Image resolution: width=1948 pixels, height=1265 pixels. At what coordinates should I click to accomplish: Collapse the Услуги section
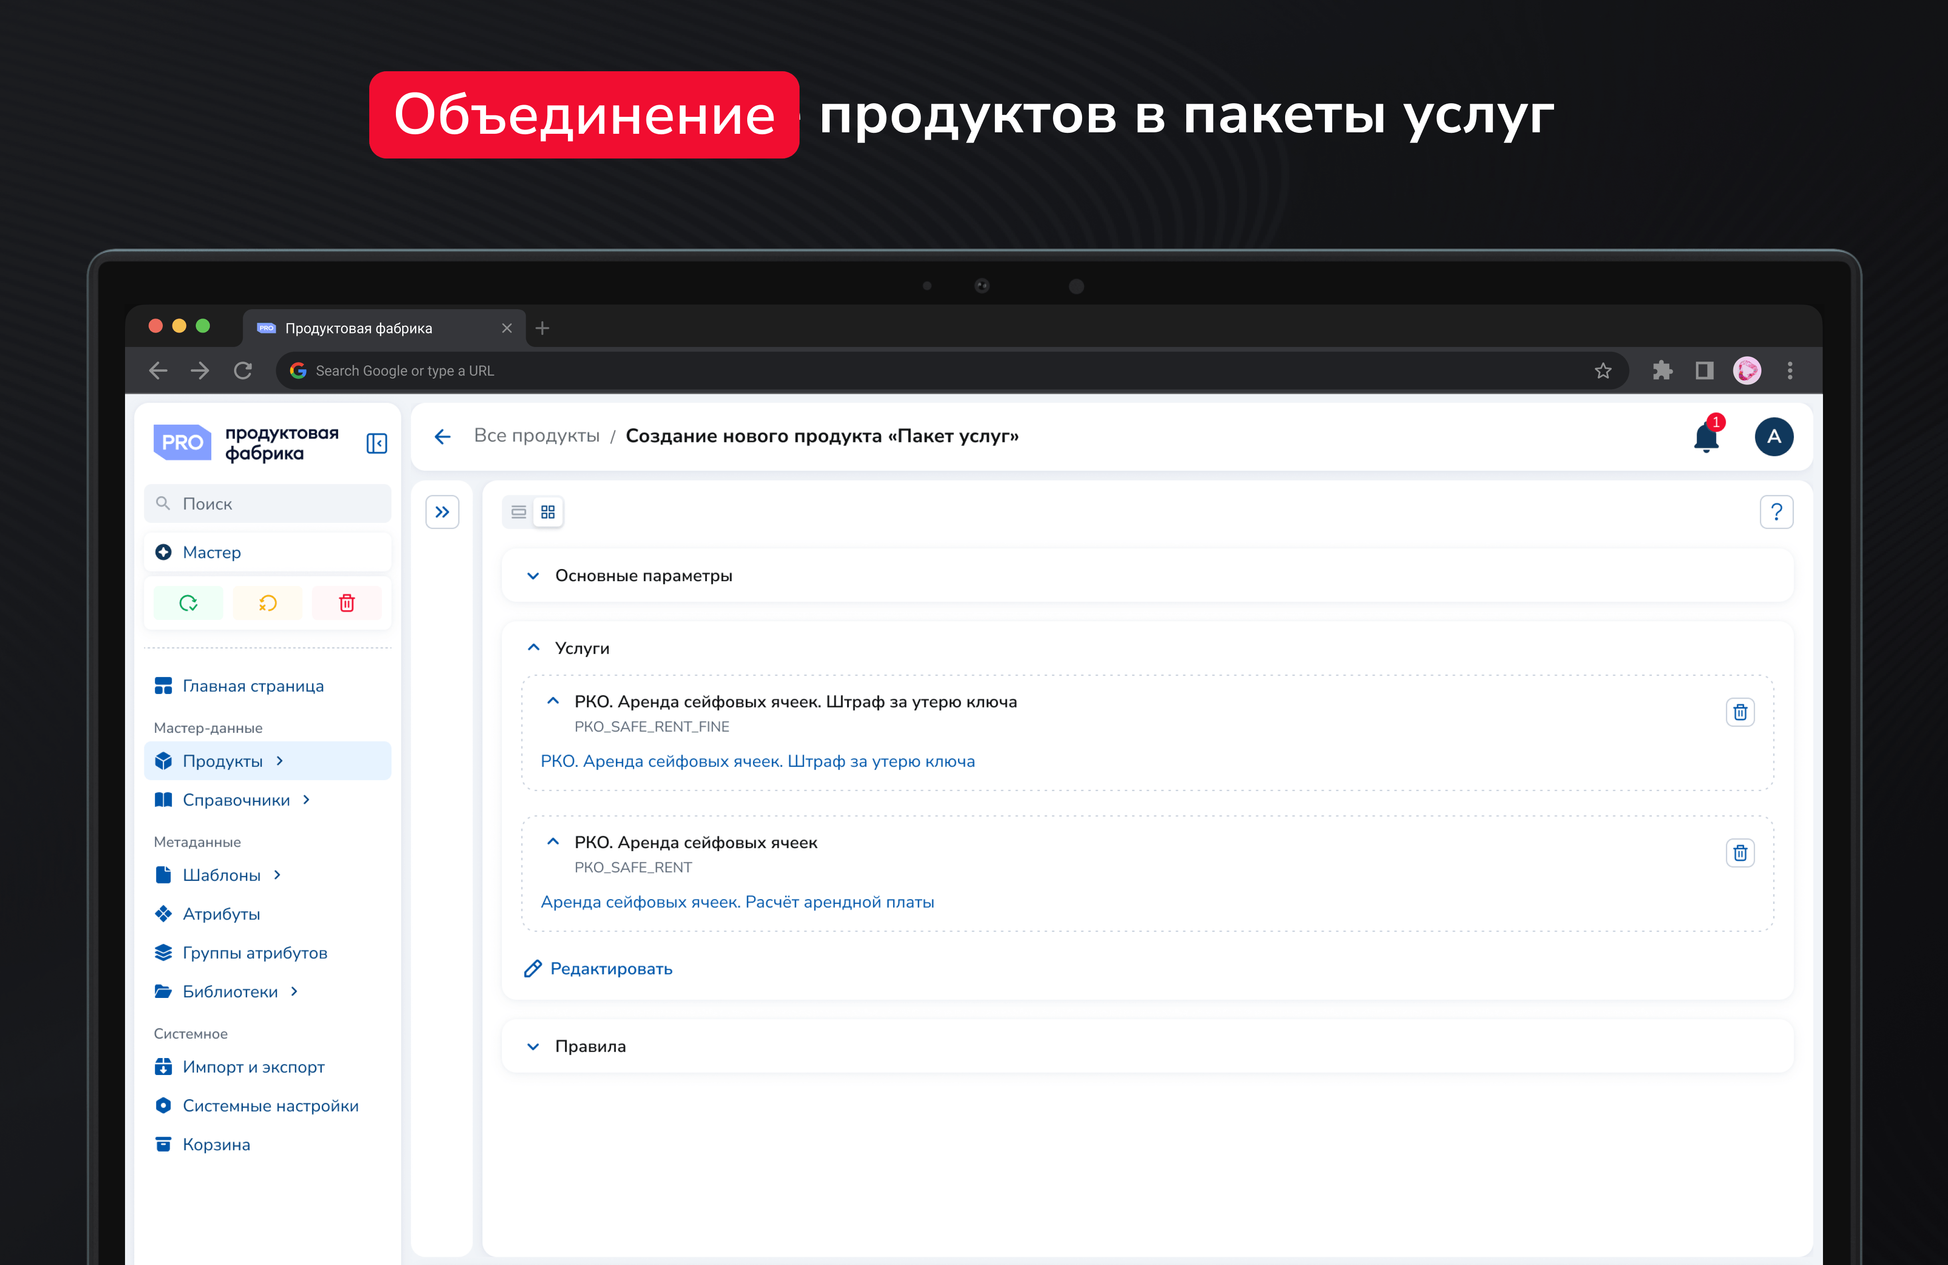pyautogui.click(x=533, y=648)
